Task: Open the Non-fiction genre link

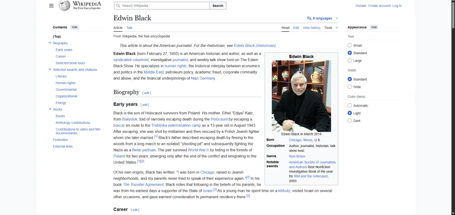Action: point(297,156)
